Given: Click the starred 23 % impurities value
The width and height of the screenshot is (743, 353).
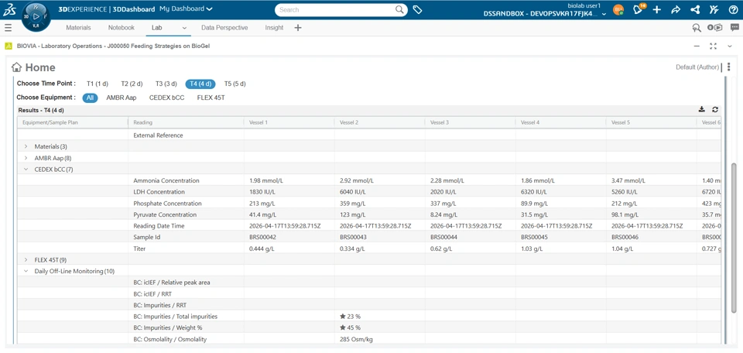Looking at the screenshot, I should click(x=350, y=316).
